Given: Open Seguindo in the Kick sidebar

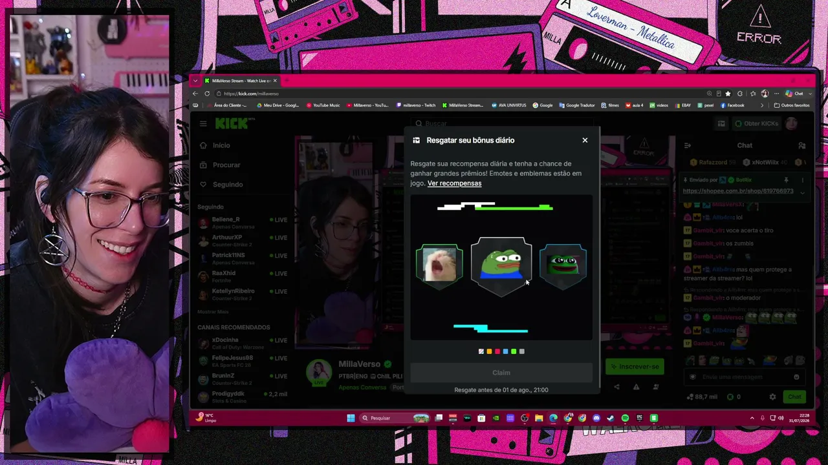Looking at the screenshot, I should point(227,184).
